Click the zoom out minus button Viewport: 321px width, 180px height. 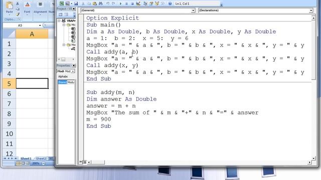tap(44, 163)
